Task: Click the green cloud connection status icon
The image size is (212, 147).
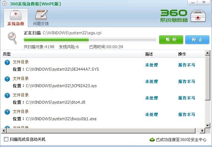Action: click(152, 139)
